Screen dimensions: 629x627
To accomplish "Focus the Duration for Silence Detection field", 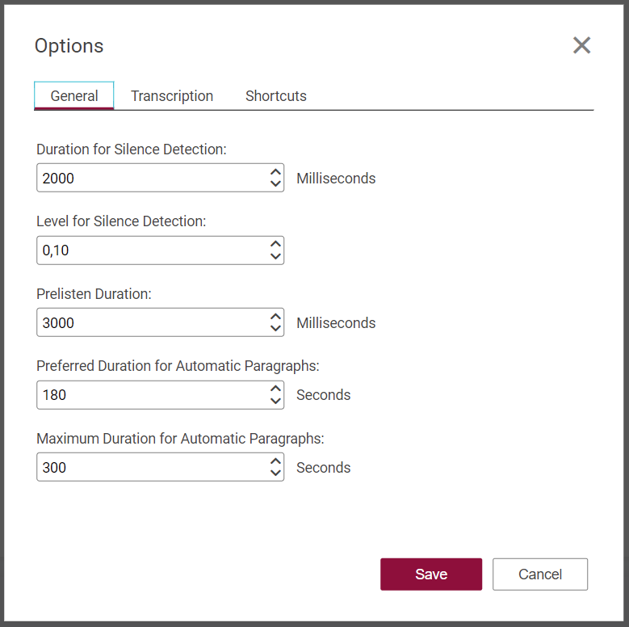I will 151,179.
